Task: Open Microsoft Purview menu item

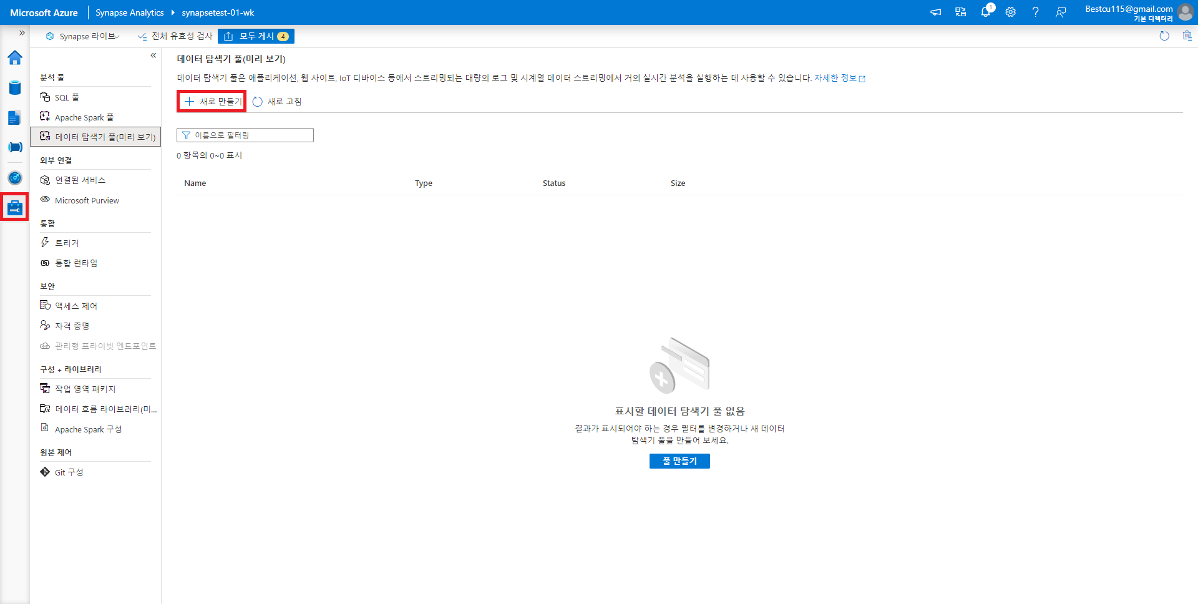Action: coord(95,200)
